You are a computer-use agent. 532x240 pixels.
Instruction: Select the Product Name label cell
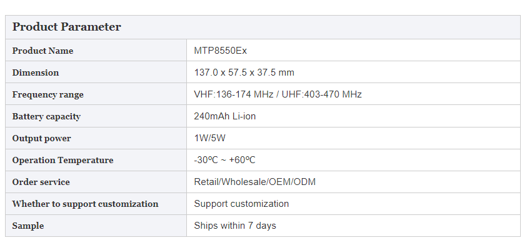coord(96,50)
